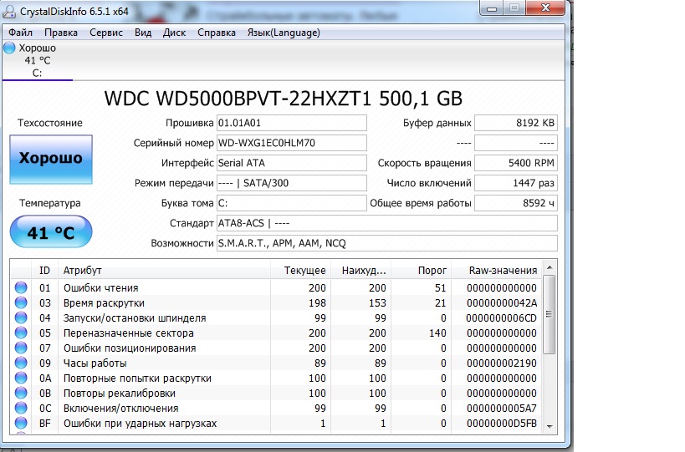Click the Буфер данных value 8192 KB
This screenshot has height=452, width=685.
(x=516, y=123)
